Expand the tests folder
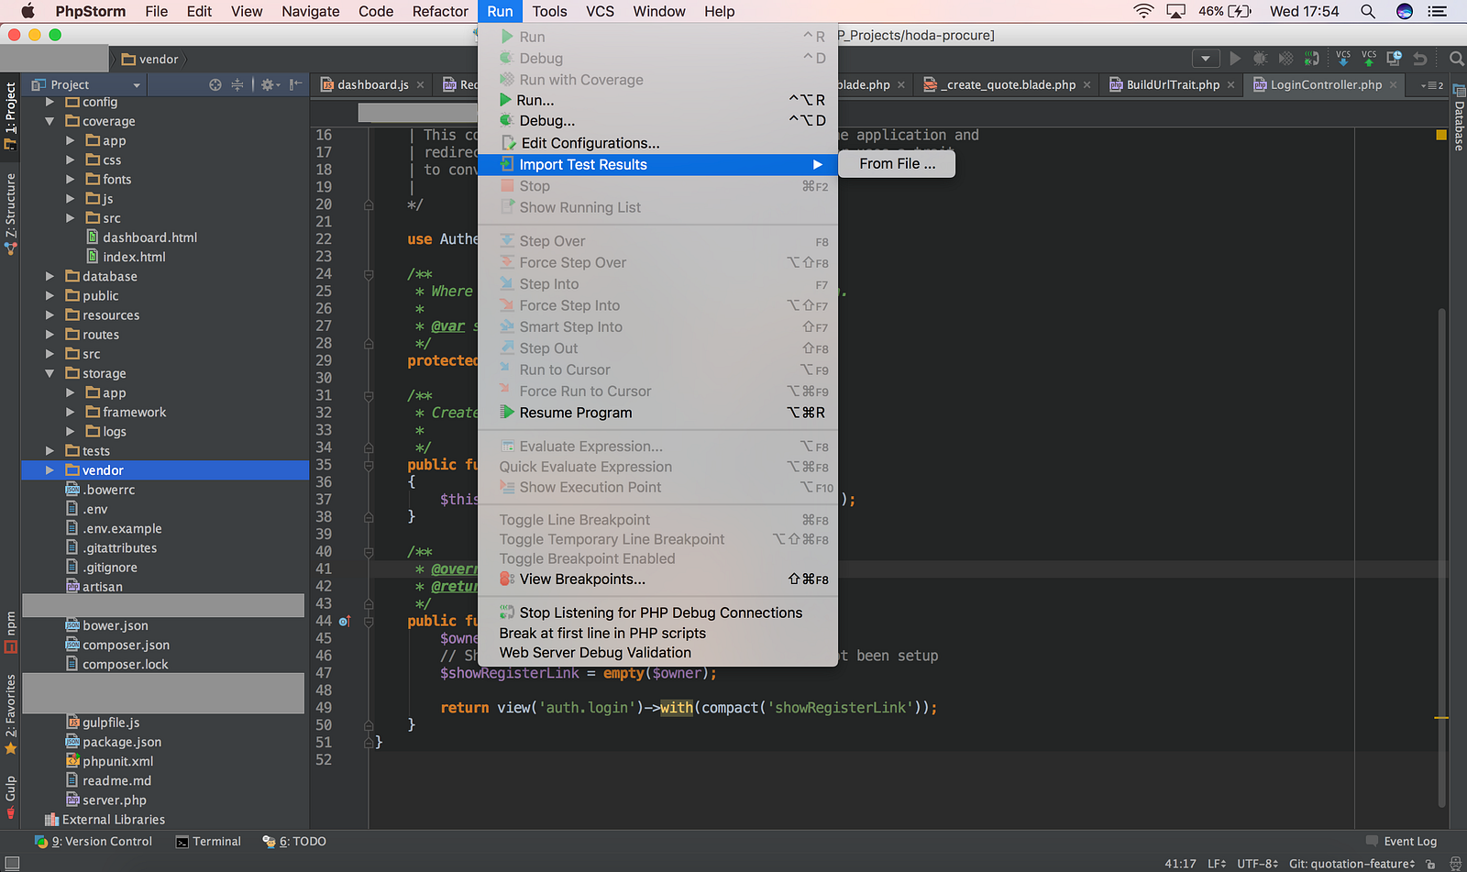The width and height of the screenshot is (1467, 872). pos(50,451)
